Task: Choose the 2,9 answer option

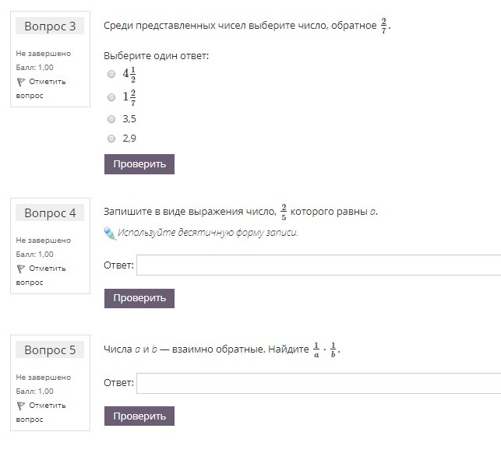Action: point(111,139)
